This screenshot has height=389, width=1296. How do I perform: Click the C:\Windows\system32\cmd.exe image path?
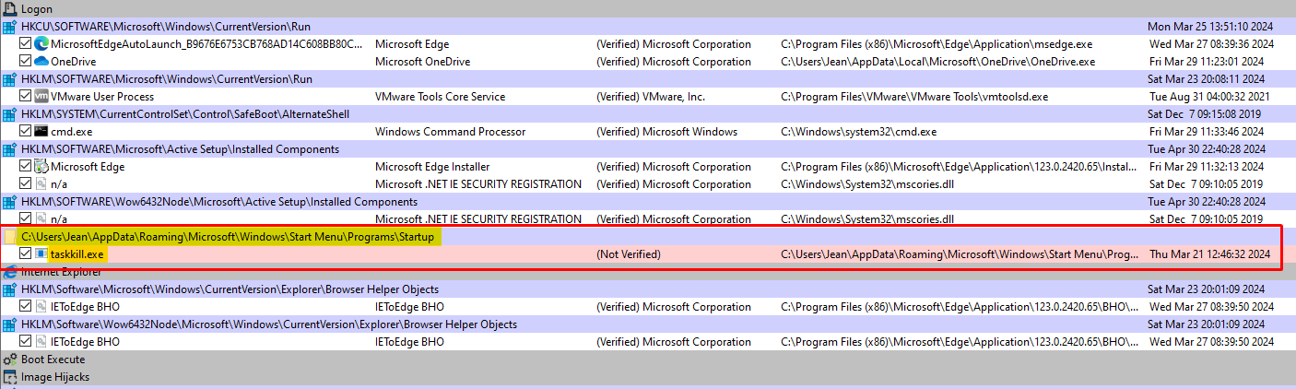[858, 131]
